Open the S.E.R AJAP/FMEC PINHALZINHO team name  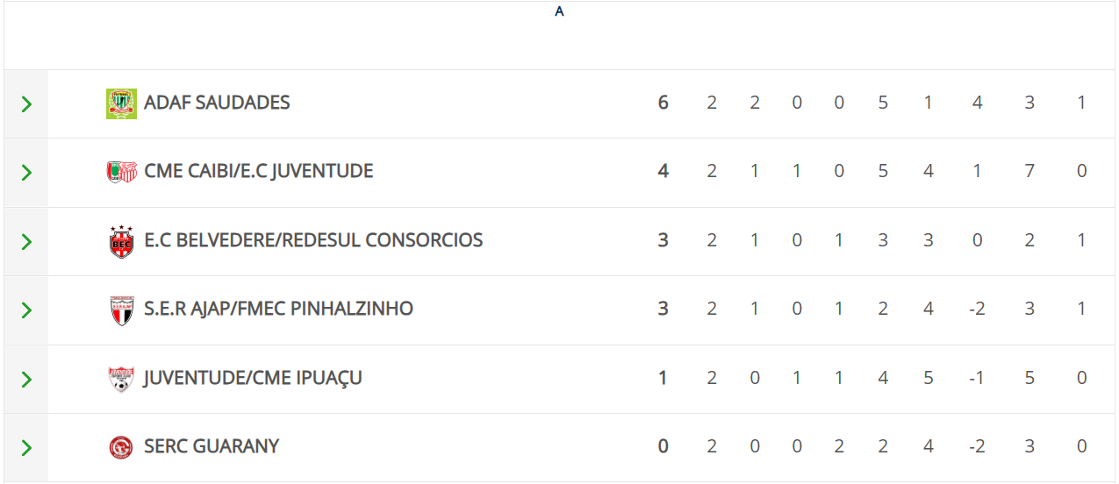pyautogui.click(x=278, y=309)
